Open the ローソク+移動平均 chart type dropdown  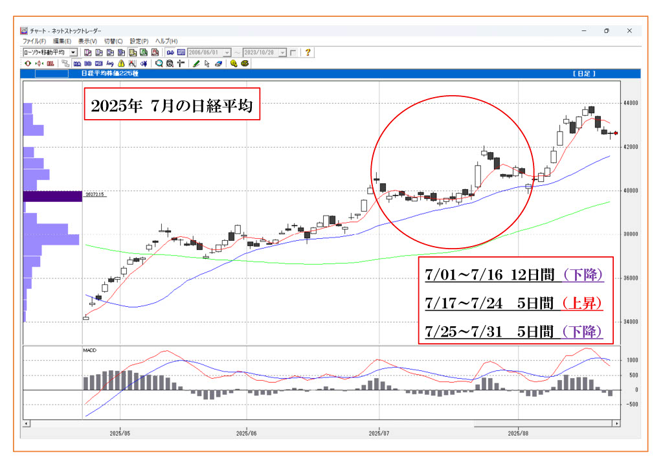coord(73,52)
